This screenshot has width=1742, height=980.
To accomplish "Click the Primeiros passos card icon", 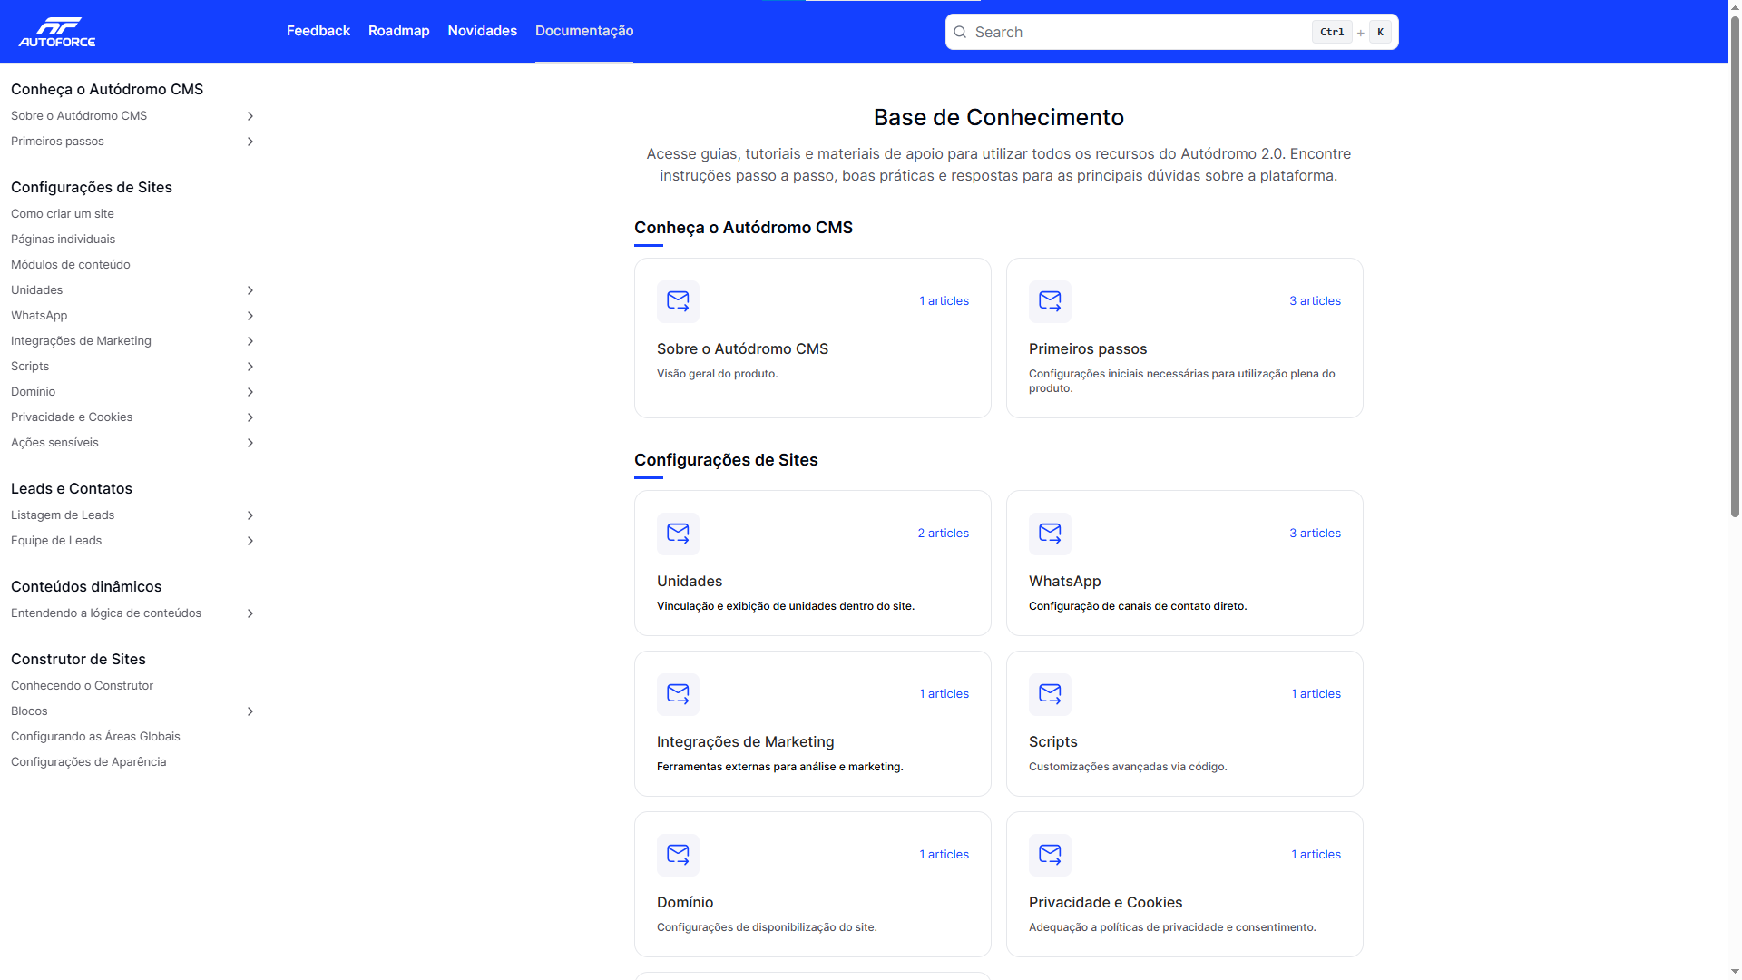I will 1050,301.
